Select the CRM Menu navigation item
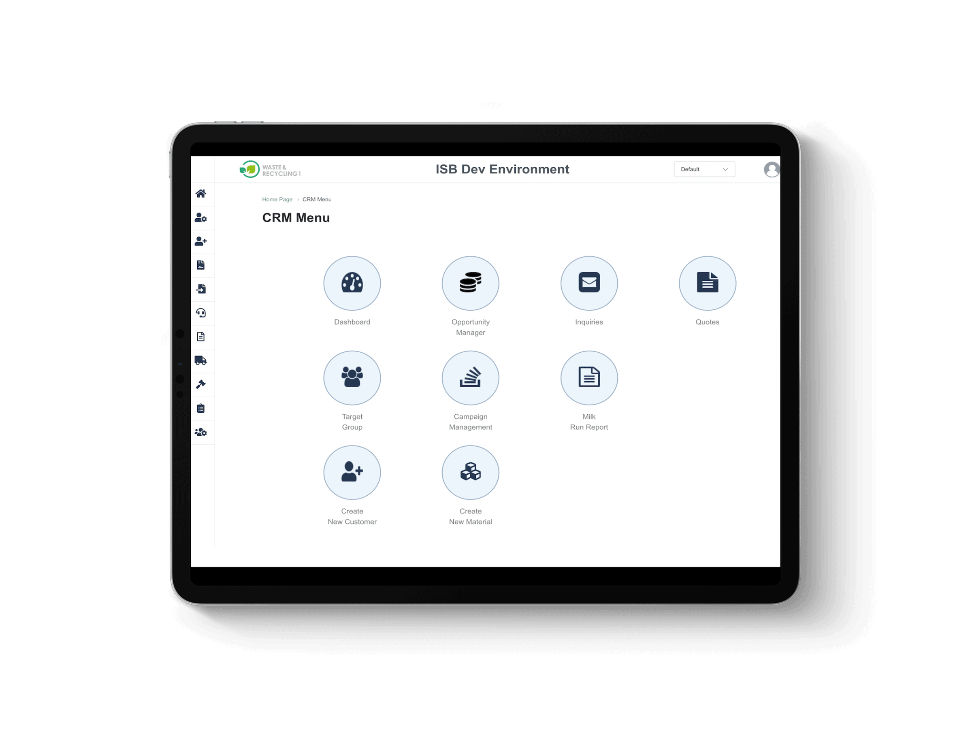The width and height of the screenshot is (972, 729). pyautogui.click(x=317, y=199)
